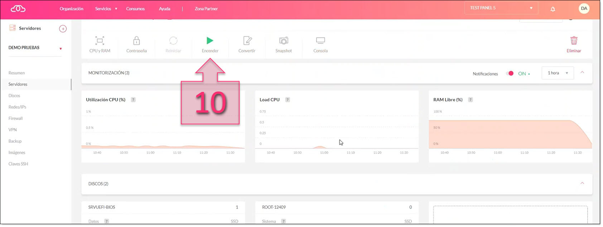Open the Consola monitor icon
This screenshot has width=603, height=227.
320,41
